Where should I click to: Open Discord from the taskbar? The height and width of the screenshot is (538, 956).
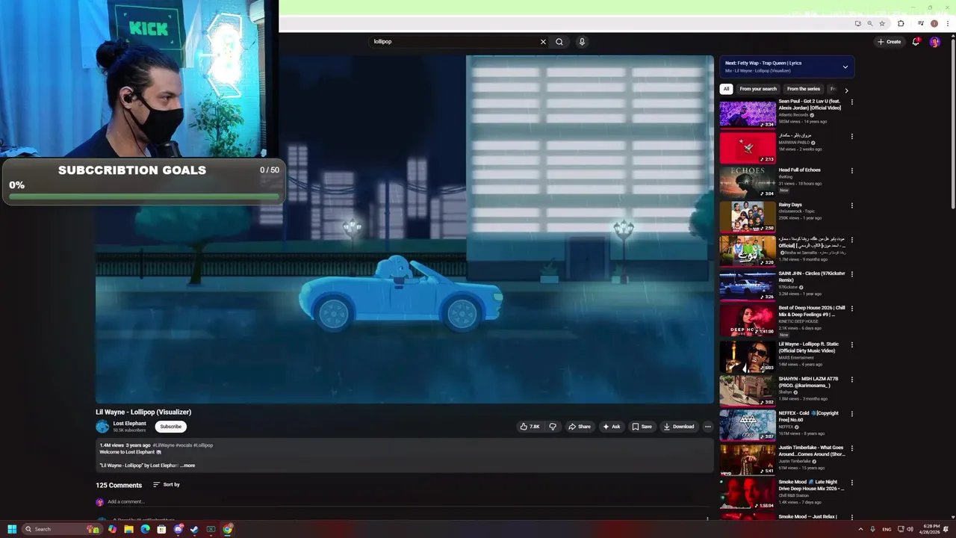point(179,529)
